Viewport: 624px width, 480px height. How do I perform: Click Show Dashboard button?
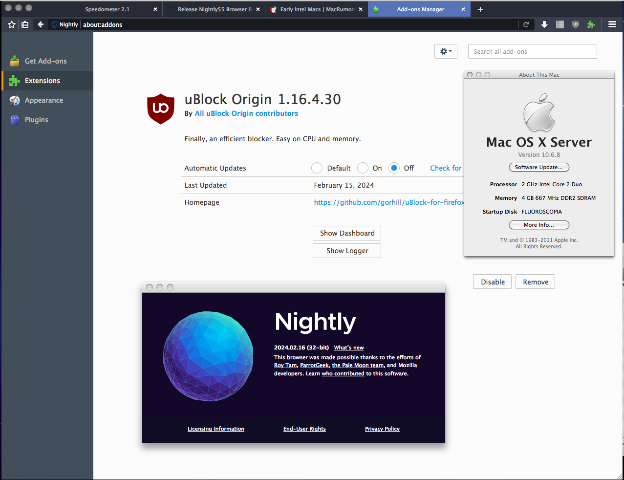point(347,233)
